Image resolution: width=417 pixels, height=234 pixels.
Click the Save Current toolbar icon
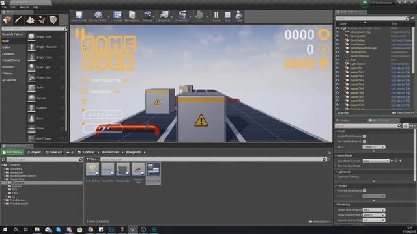pyautogui.click(x=79, y=16)
